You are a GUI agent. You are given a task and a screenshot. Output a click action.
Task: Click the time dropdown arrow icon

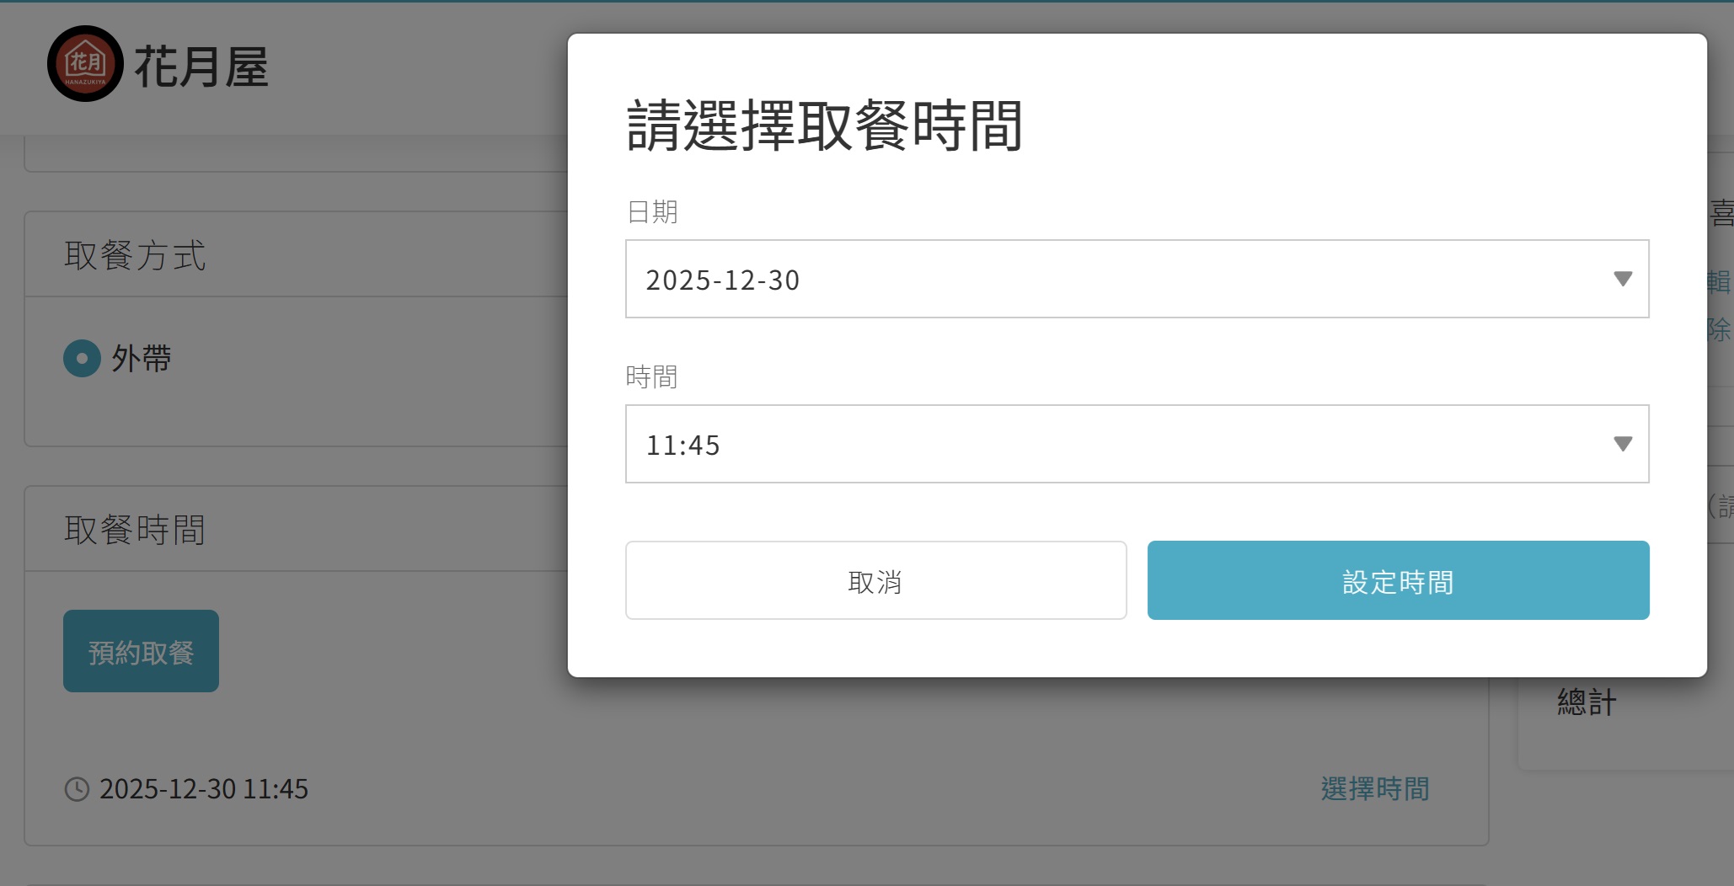coord(1623,444)
